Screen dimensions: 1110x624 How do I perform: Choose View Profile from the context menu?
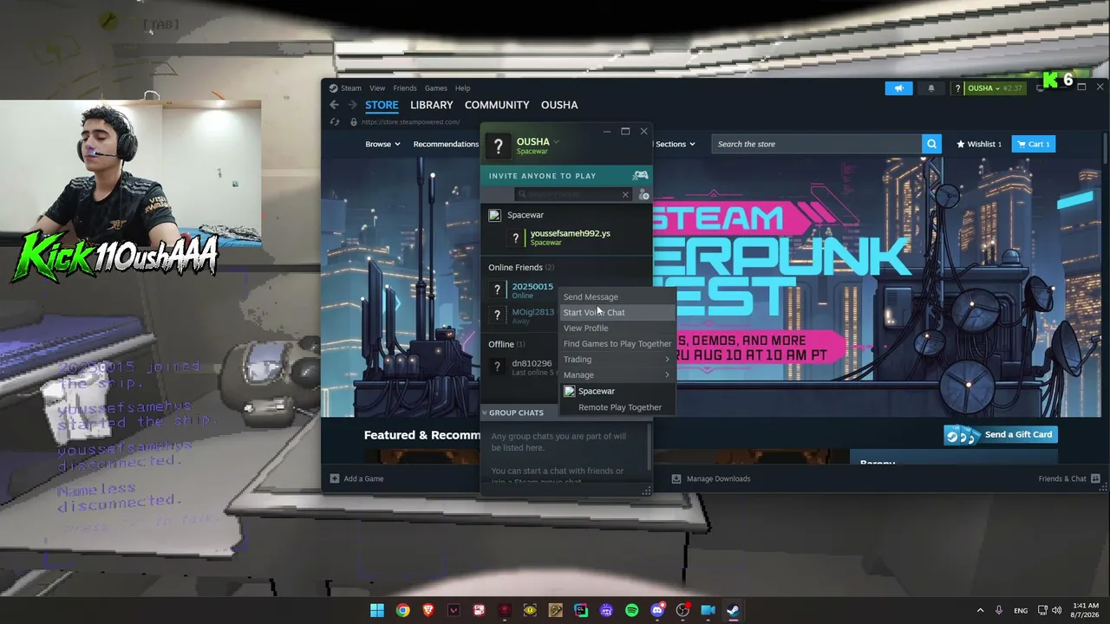(617, 328)
